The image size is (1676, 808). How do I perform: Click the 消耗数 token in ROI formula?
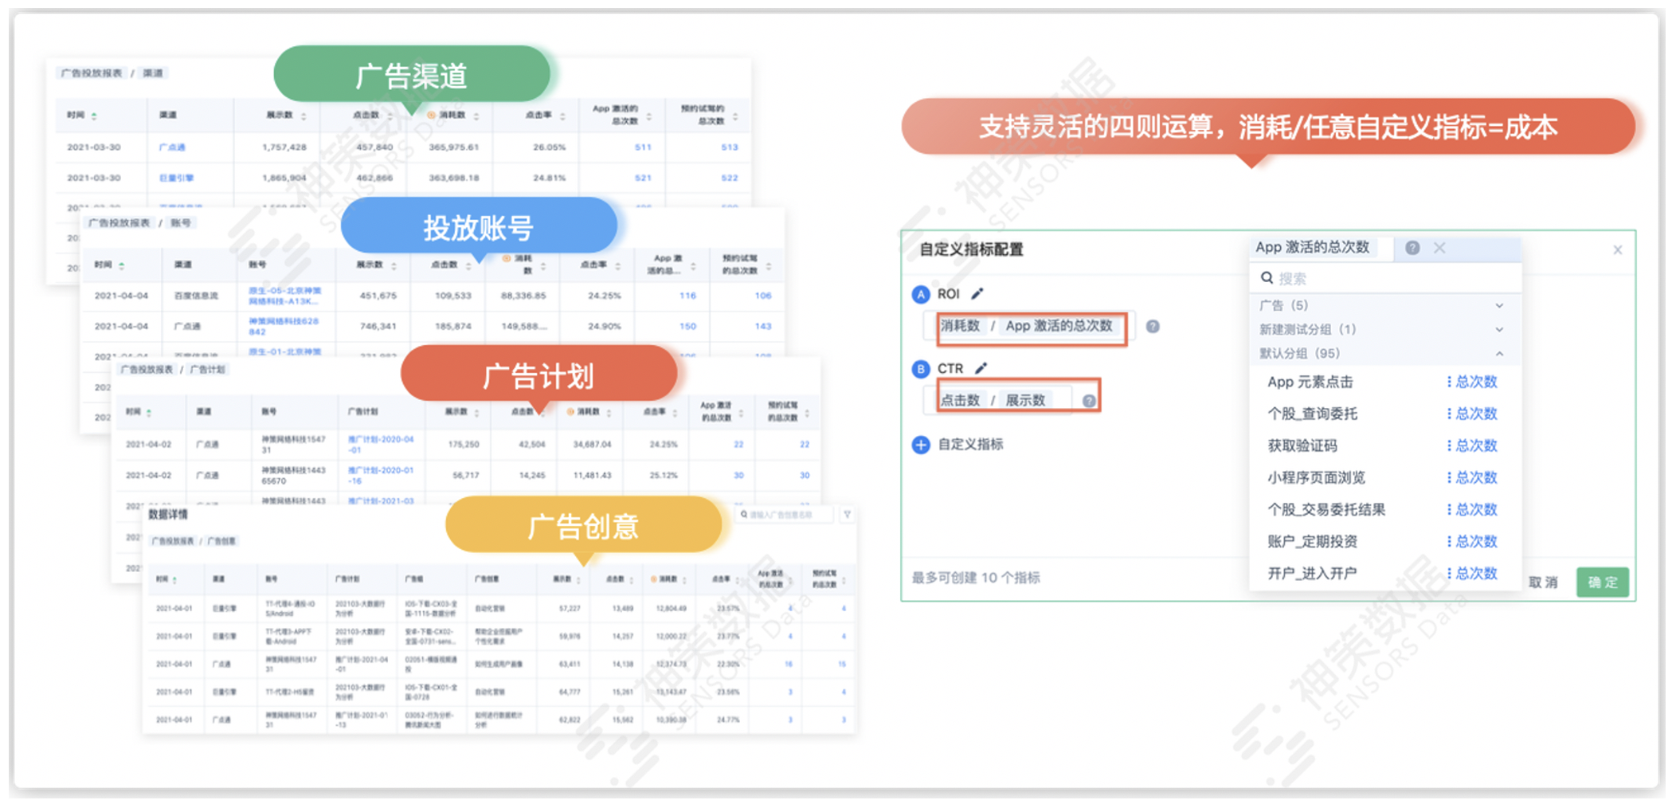[960, 326]
